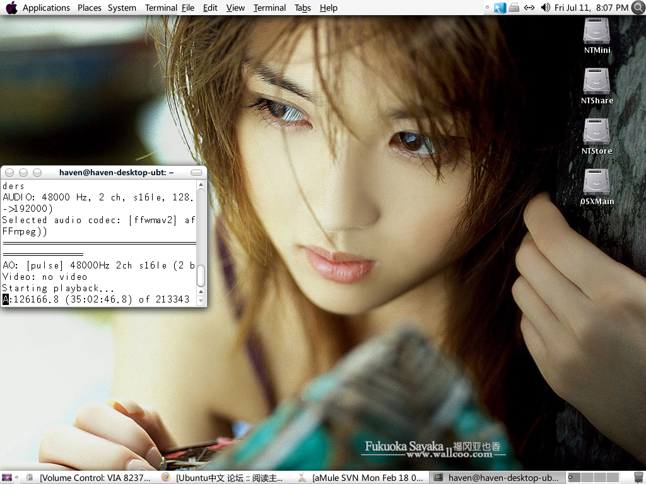646x484 pixels.
Task: Click the playback status line "A:126166.8 (35:02:46.8)"
Action: [96, 299]
